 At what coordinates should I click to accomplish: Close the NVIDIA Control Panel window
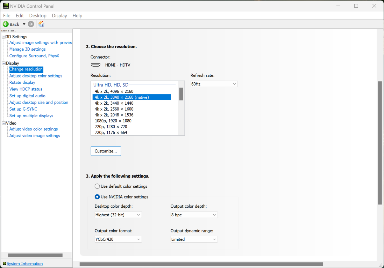(x=374, y=6)
